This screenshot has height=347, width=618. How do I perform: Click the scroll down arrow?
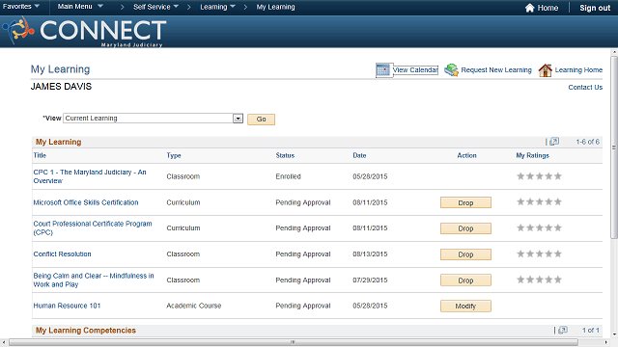(x=614, y=334)
